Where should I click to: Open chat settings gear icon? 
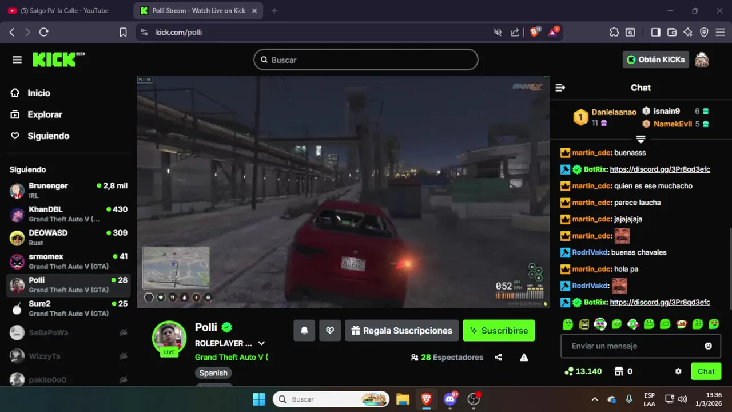[x=678, y=371]
